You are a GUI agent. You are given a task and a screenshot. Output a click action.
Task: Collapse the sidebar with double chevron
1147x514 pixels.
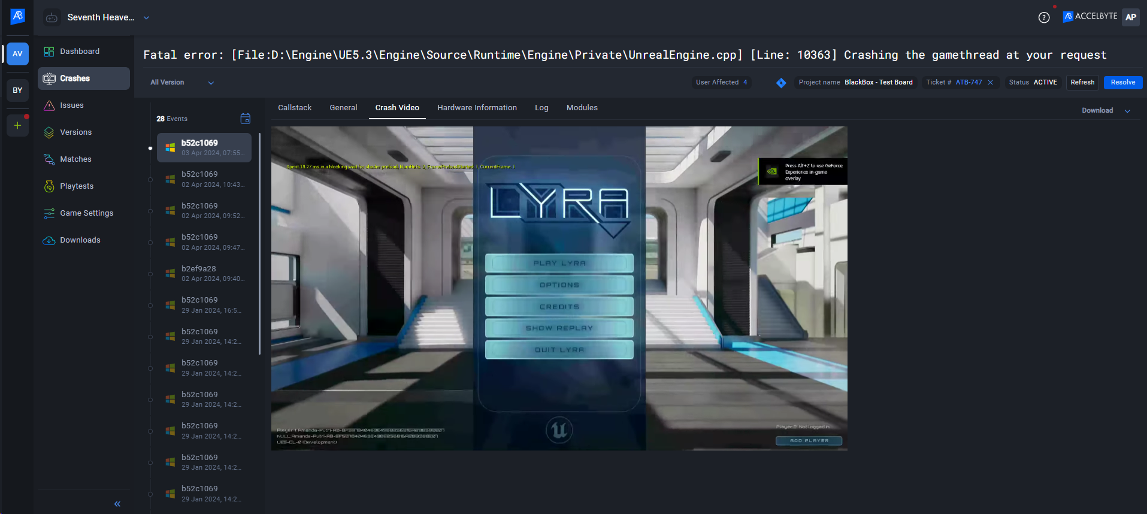click(x=117, y=504)
